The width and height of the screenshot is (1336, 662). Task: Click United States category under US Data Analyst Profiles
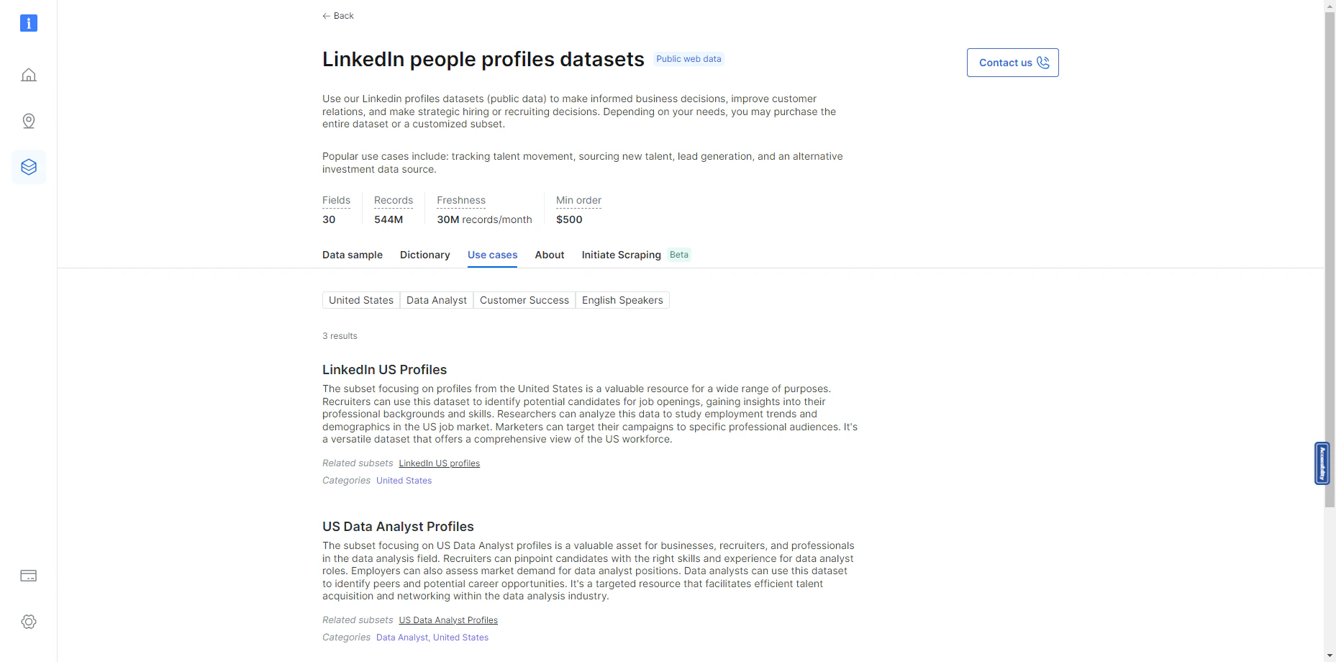(460, 638)
